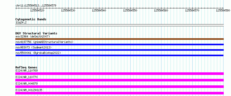
Task: Open the EI24|NM_004879 transcript label
Action: pos(26,84)
